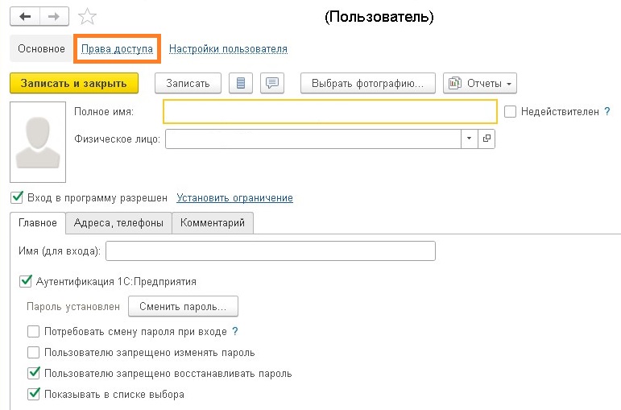Uncheck Показывать в списке выбора

[34, 395]
